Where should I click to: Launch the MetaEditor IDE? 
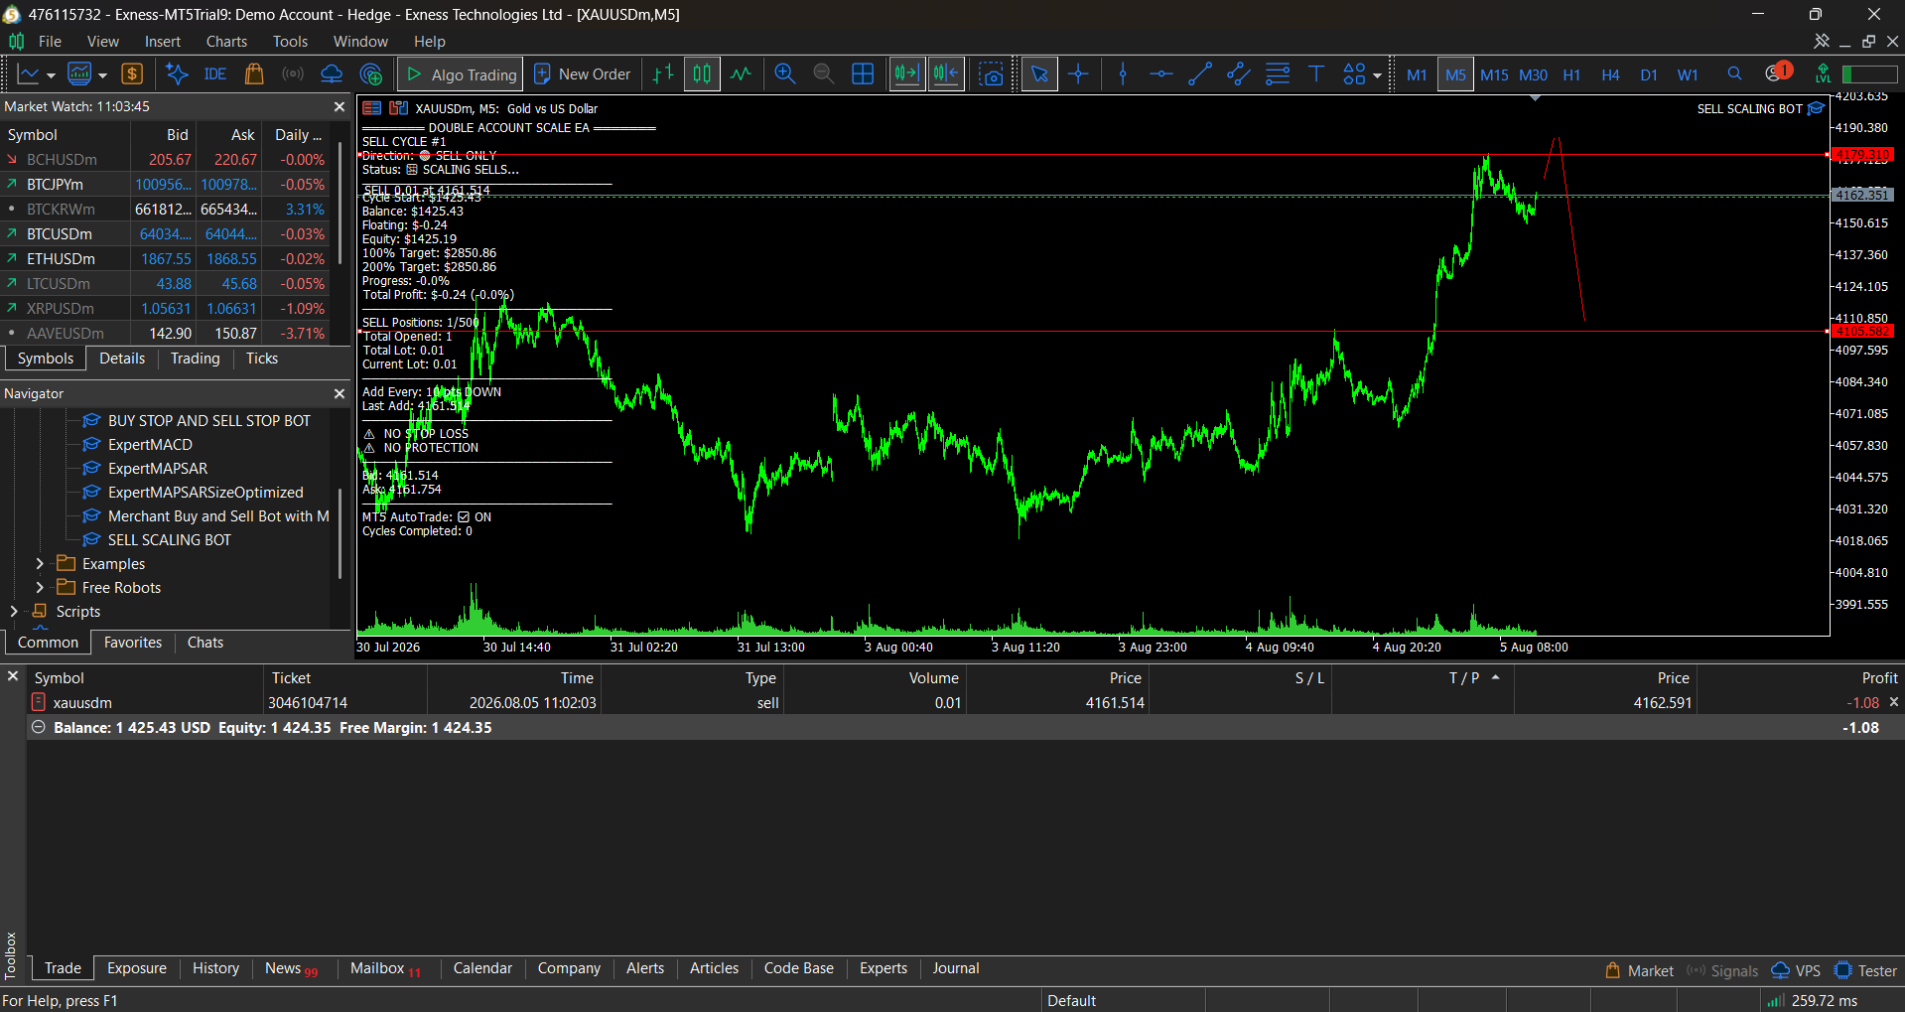pyautogui.click(x=214, y=74)
